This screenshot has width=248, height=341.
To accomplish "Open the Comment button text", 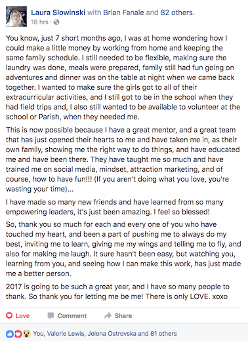I will pyautogui.click(x=72, y=315).
